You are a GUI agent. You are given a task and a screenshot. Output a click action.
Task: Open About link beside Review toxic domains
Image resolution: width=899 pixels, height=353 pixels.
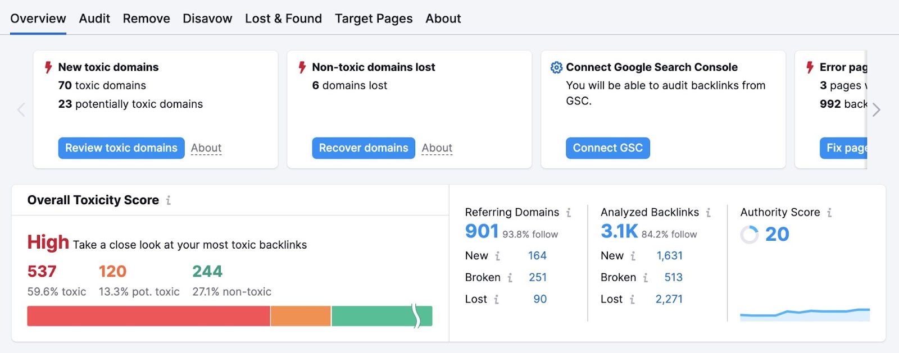coord(206,148)
